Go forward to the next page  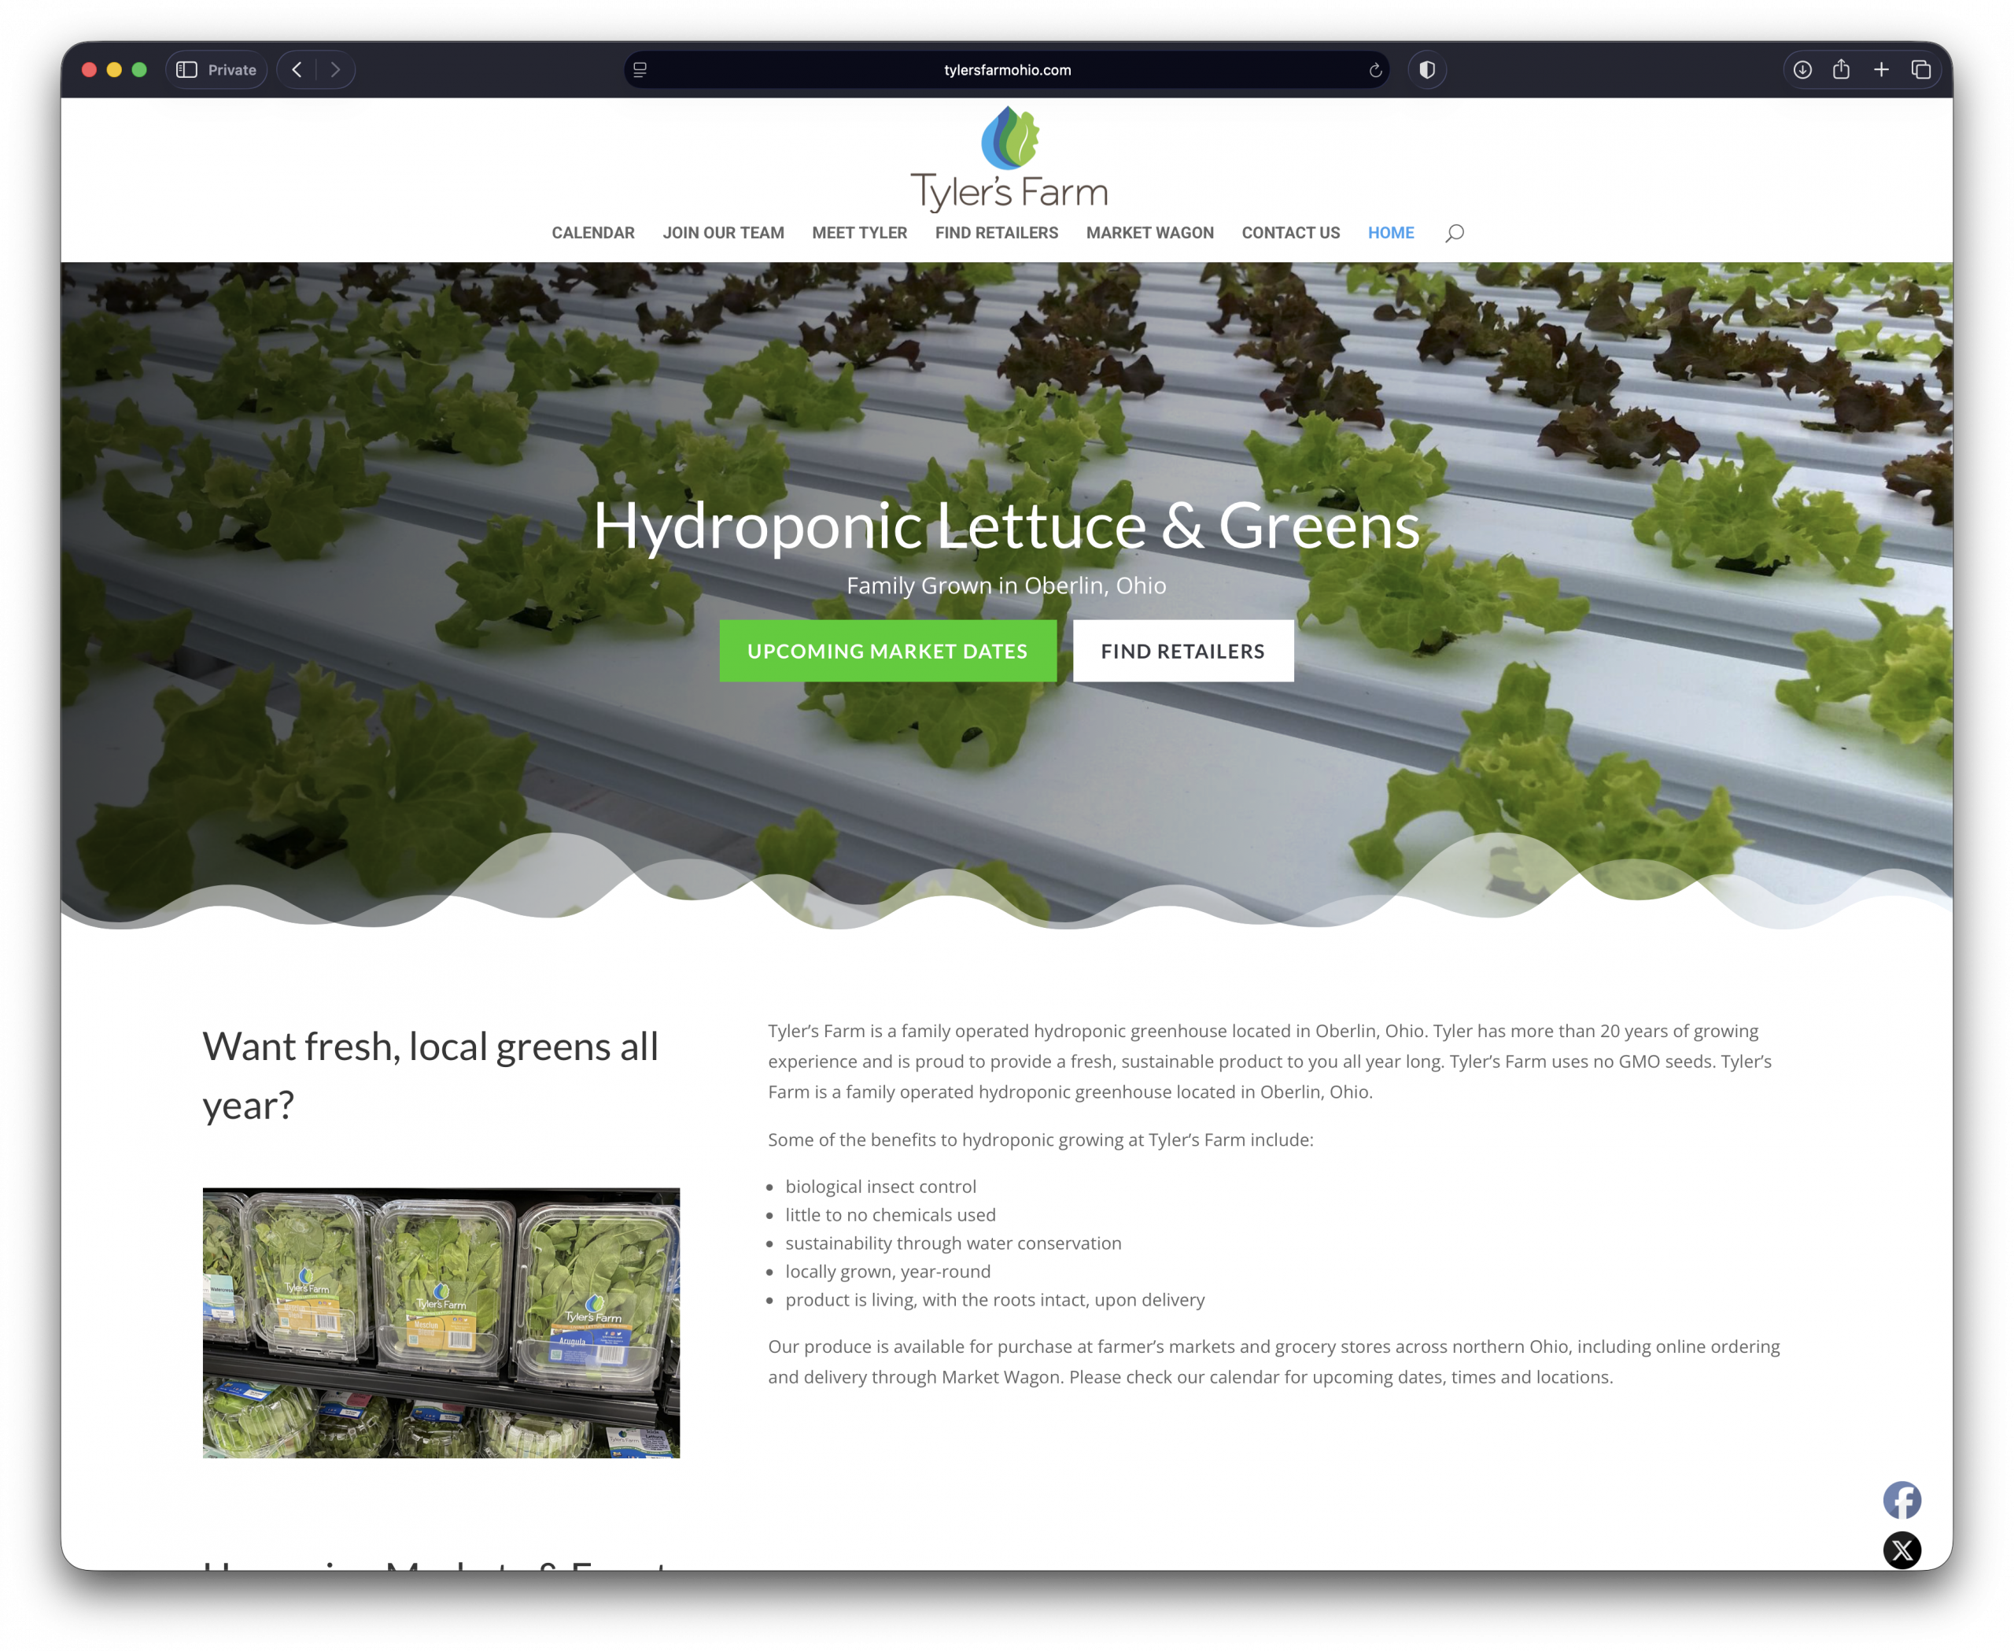334,69
